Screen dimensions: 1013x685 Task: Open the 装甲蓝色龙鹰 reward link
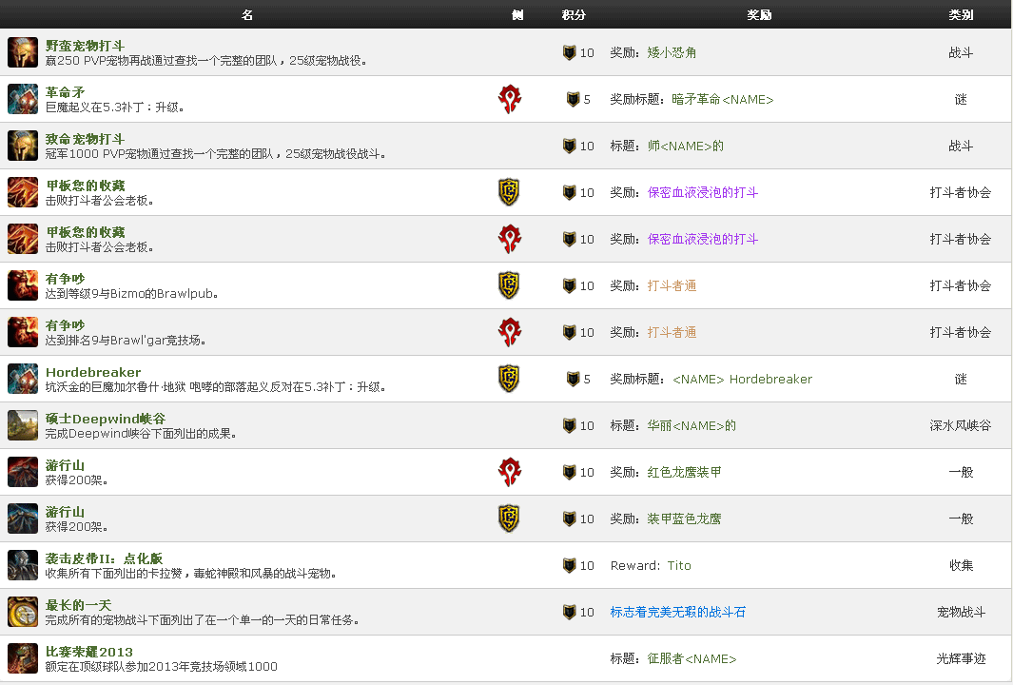(x=684, y=519)
